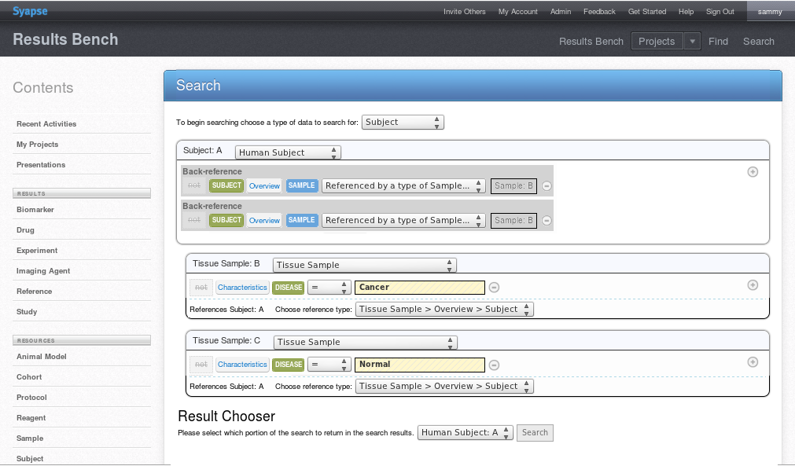Screen dimensions: 795x466
Task: Click the Cancer value input field
Action: [x=420, y=288]
